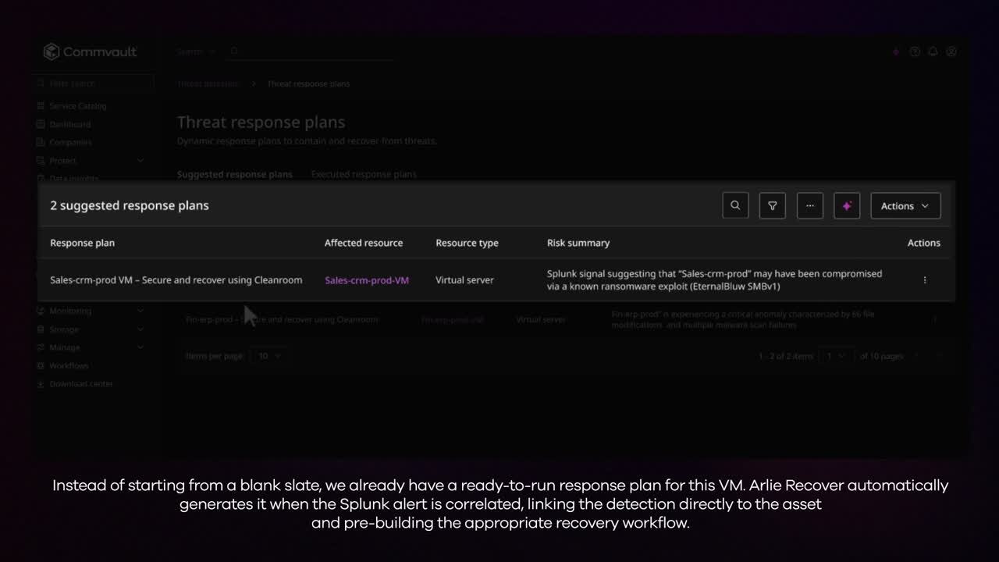This screenshot has height=562, width=999.
Task: Switch to Executed response plans tab
Action: (x=364, y=174)
